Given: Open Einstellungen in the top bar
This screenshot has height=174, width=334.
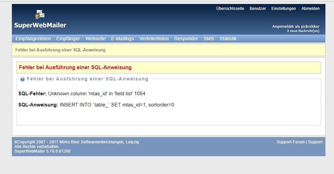Looking at the screenshot, I should click(x=284, y=9).
